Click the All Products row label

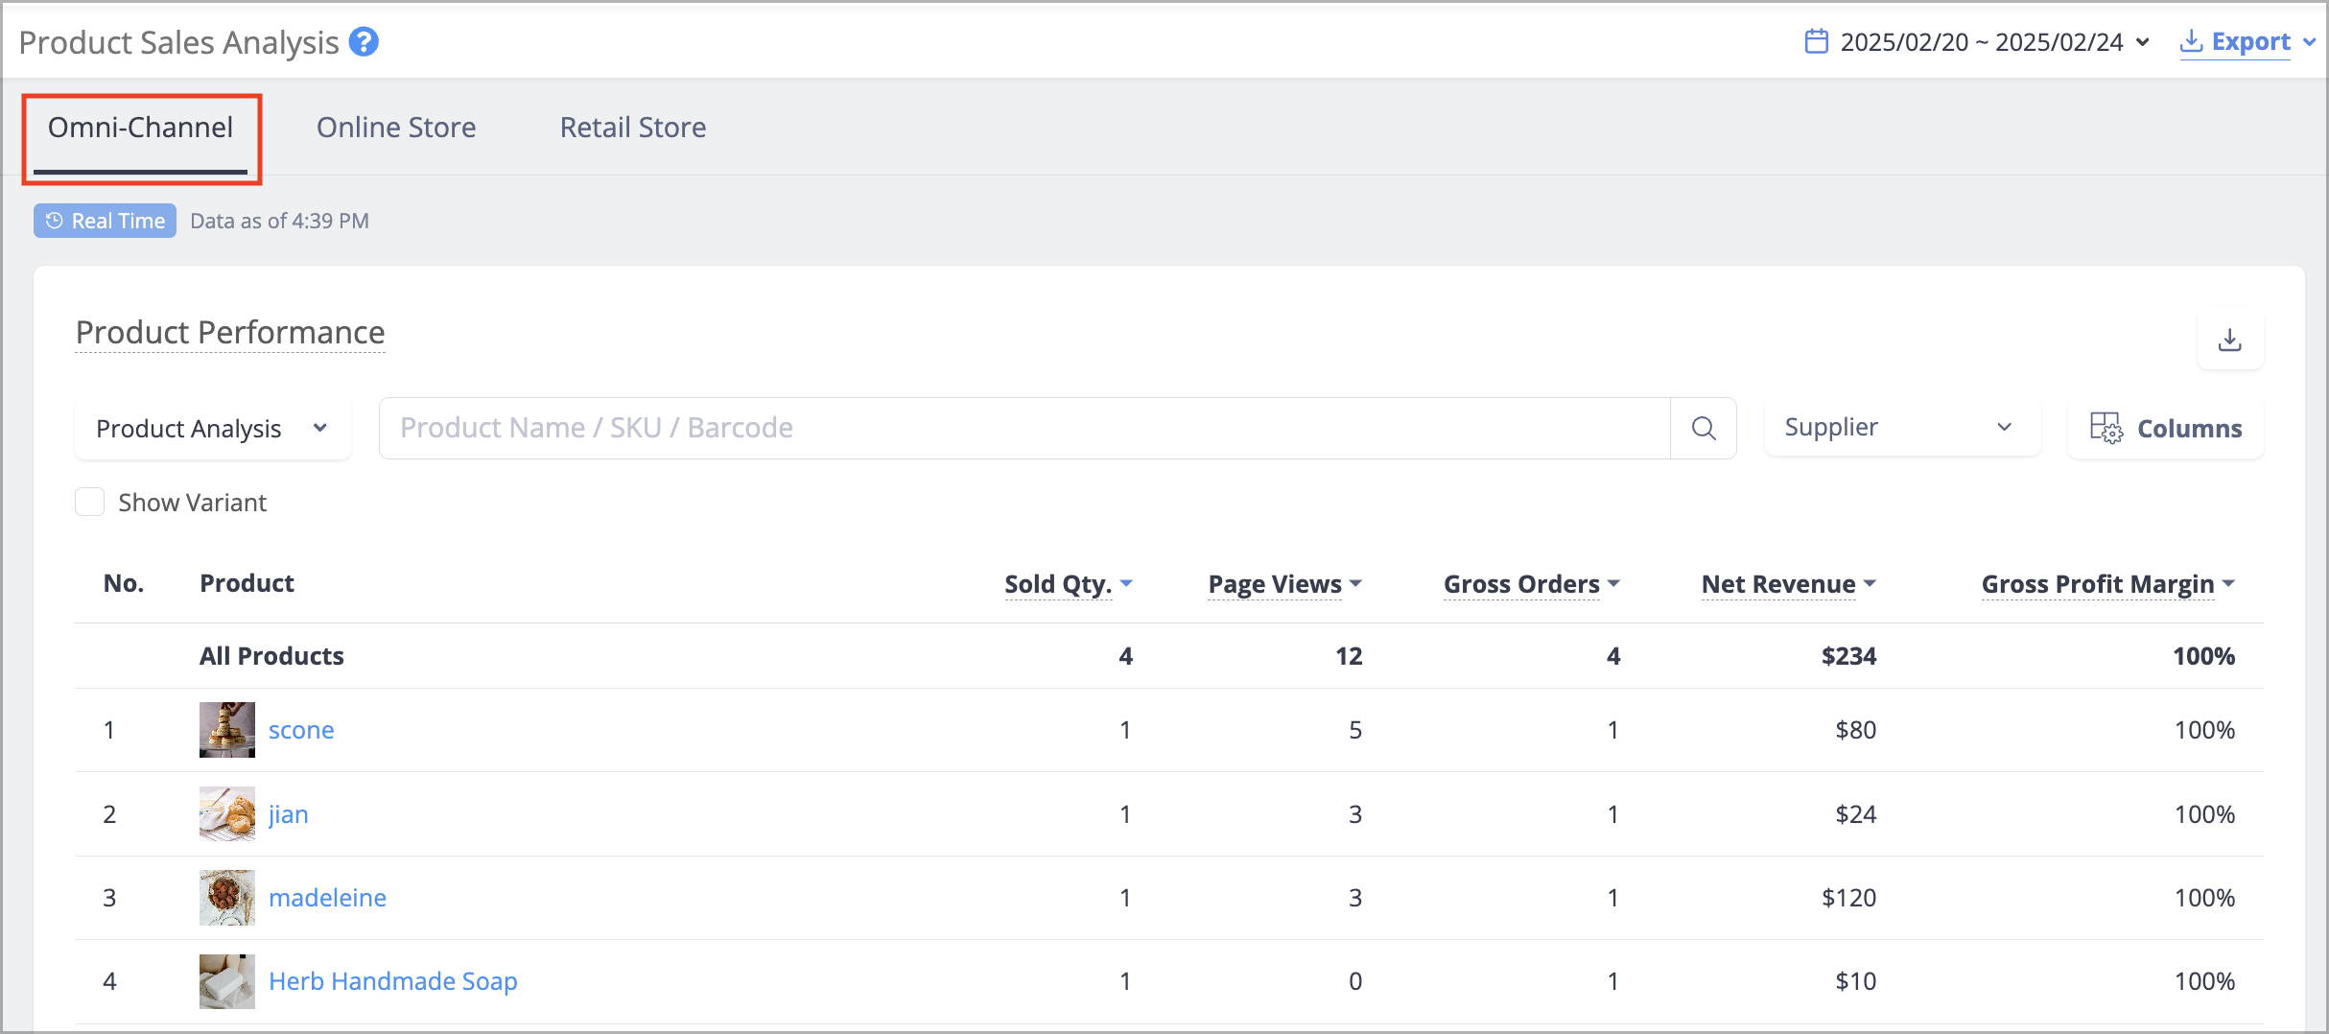click(271, 656)
